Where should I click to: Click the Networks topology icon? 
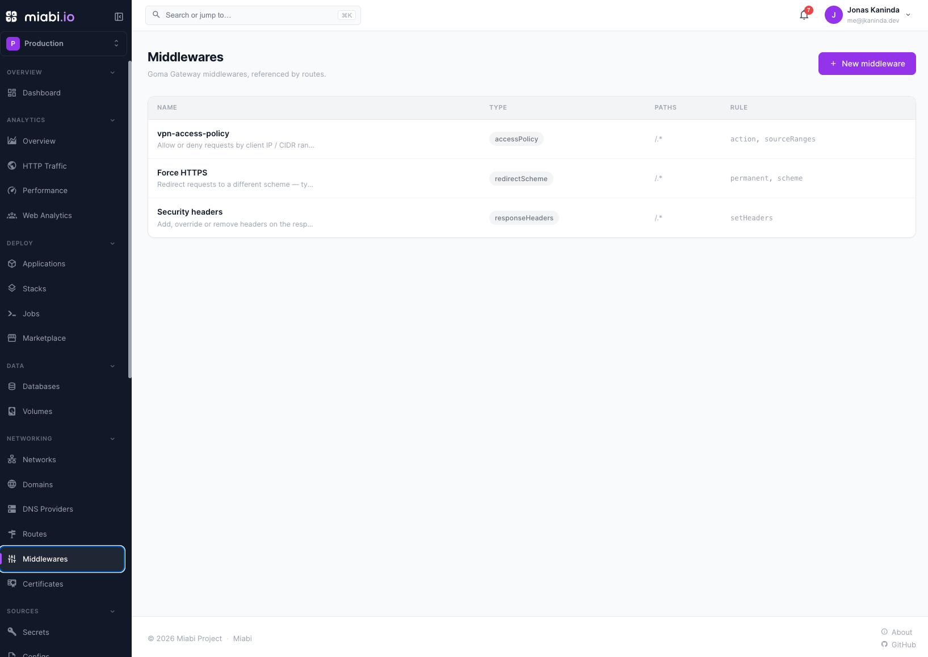(x=12, y=459)
